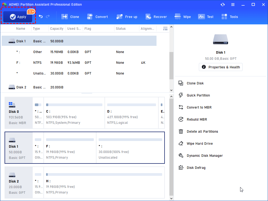
Task: Undo the last operation
Action: tap(41, 16)
